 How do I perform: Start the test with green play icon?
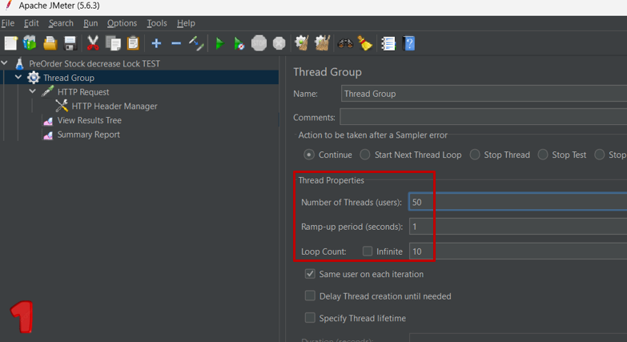click(219, 43)
